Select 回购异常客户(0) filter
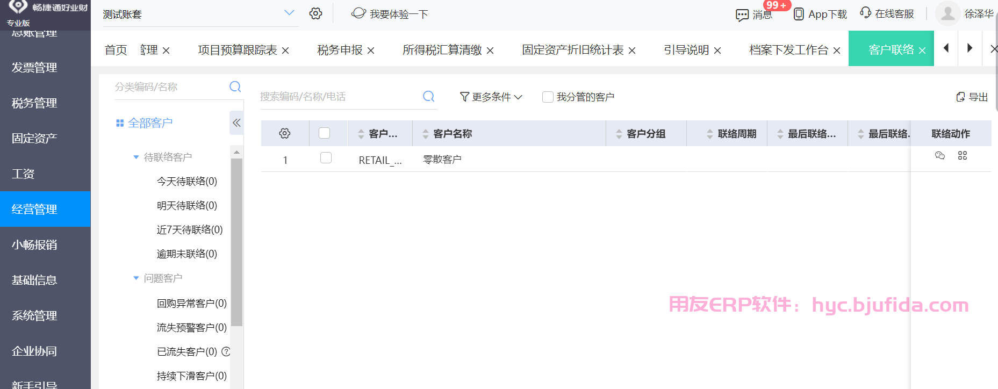 point(192,303)
